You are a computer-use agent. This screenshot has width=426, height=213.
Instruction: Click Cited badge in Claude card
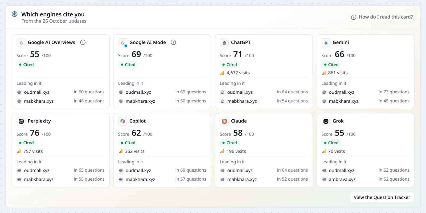tap(230, 143)
